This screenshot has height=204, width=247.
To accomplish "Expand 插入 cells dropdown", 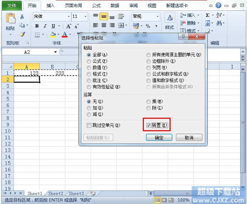I will (198, 15).
